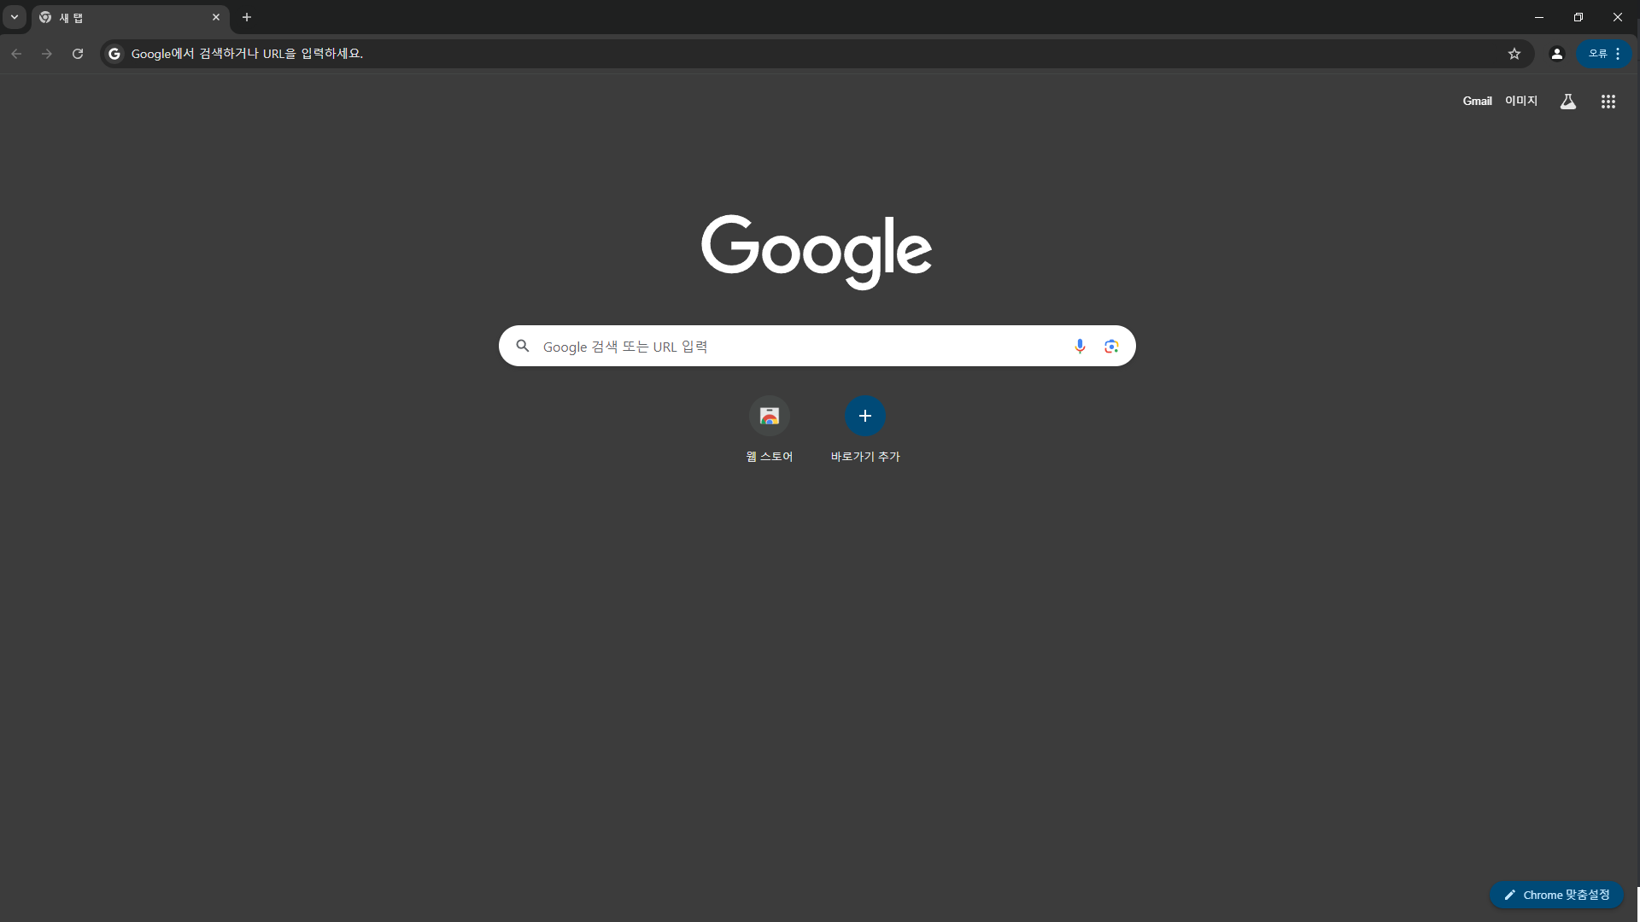Click the Chrome 맞춤설정 button
The width and height of the screenshot is (1640, 922).
(x=1556, y=895)
